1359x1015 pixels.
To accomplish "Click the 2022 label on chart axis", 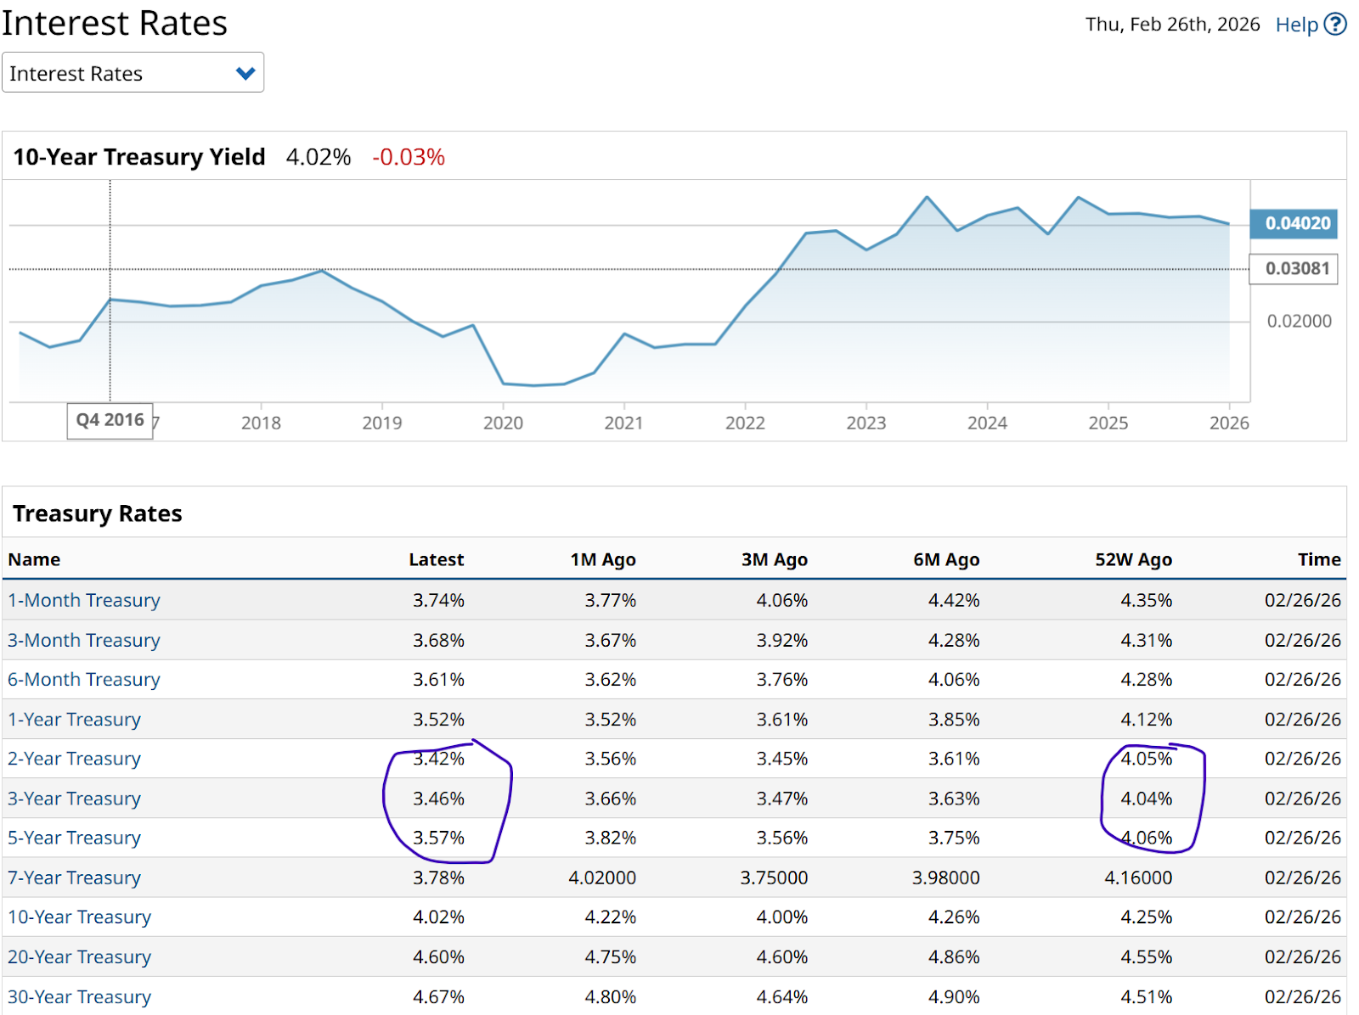I will 745,423.
